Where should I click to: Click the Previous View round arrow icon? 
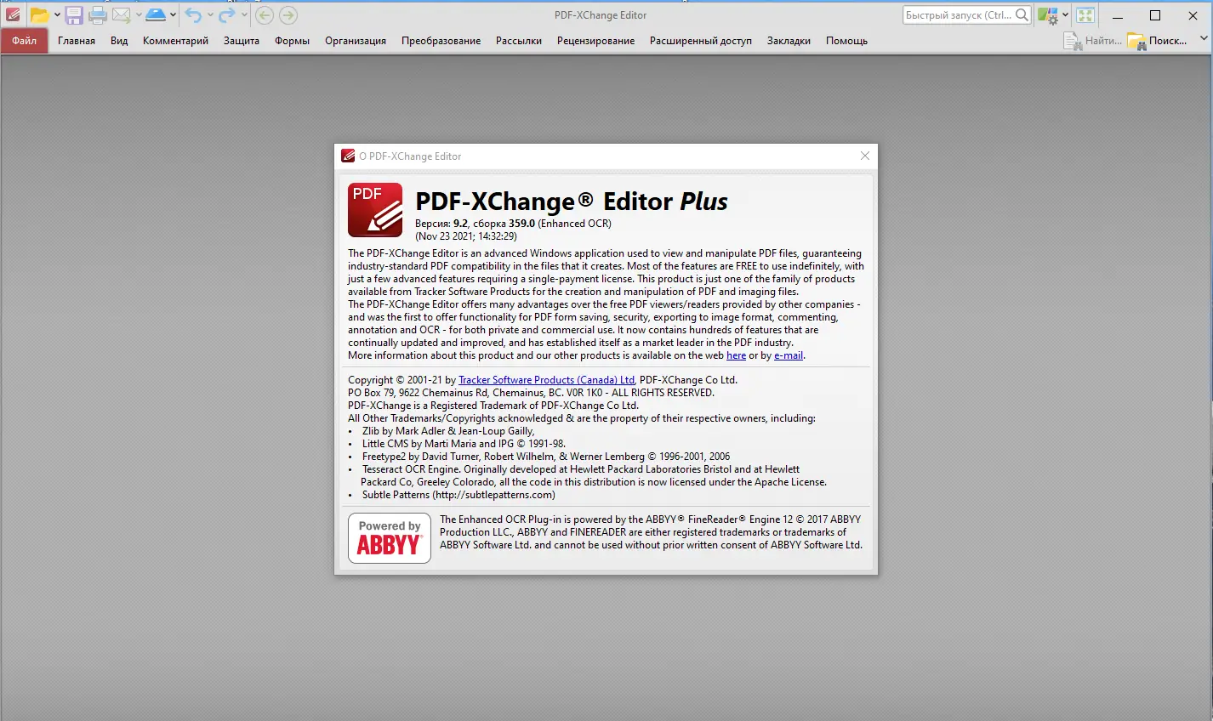click(x=265, y=14)
